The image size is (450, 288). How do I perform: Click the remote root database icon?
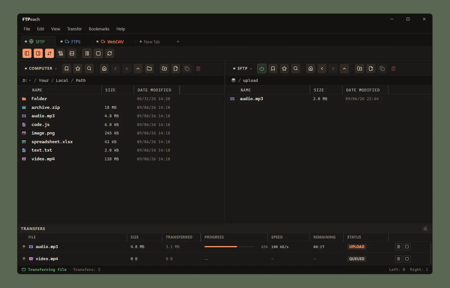tap(233, 80)
